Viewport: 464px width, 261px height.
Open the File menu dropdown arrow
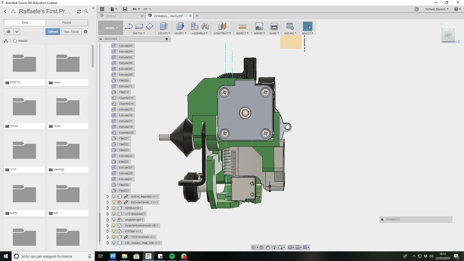pos(116,9)
